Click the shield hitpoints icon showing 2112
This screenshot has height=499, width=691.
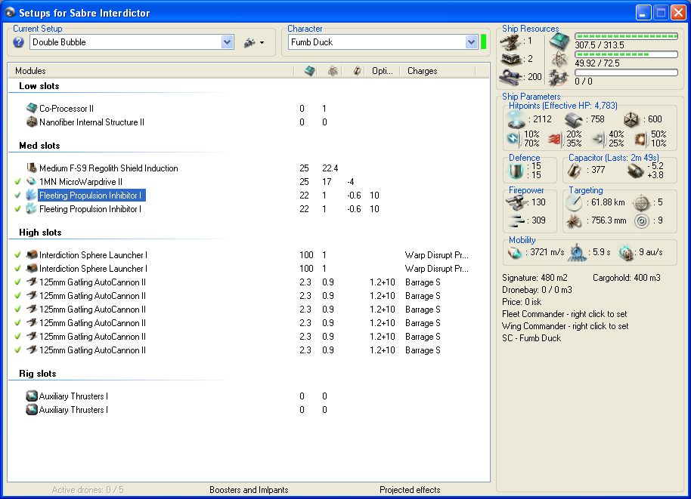coord(516,119)
